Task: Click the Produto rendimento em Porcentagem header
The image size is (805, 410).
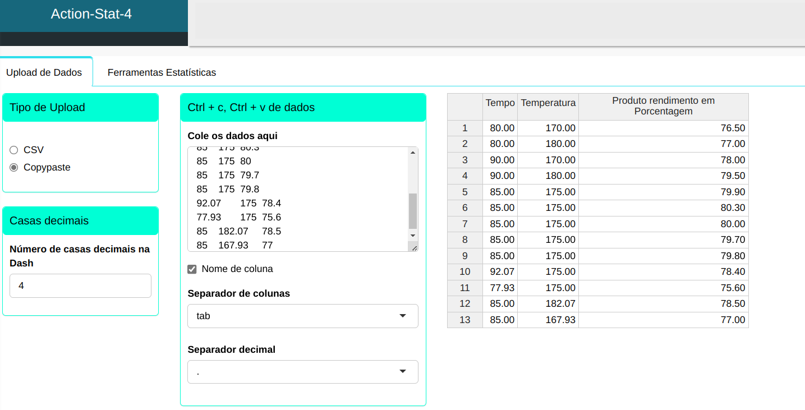Action: [x=663, y=106]
